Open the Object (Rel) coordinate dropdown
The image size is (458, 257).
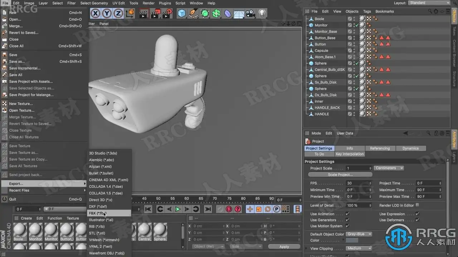tap(208, 246)
